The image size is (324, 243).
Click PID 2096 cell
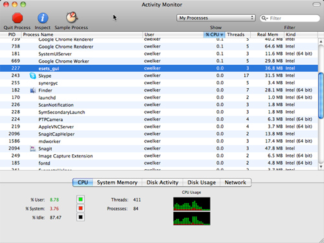point(14,134)
